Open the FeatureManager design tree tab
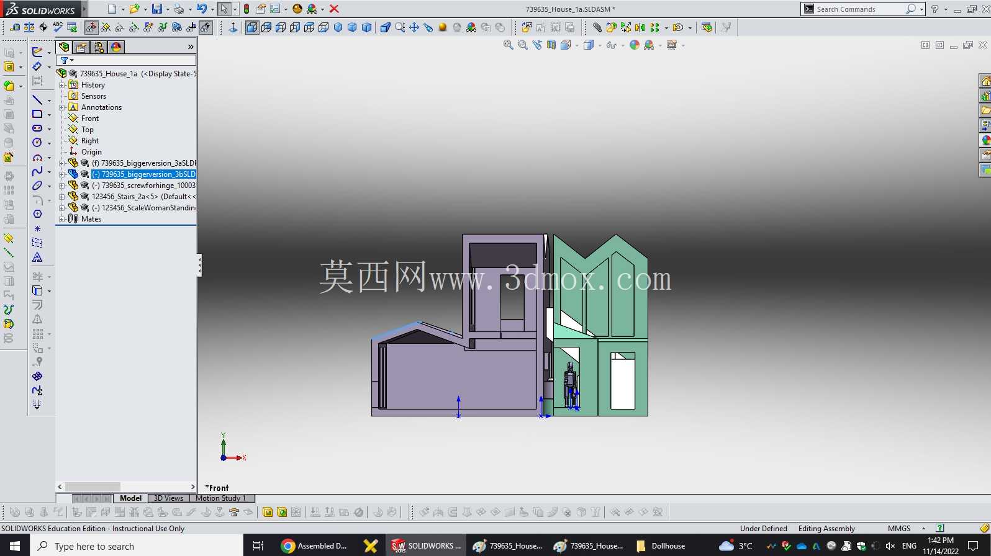This screenshot has height=556, width=991. (x=64, y=47)
